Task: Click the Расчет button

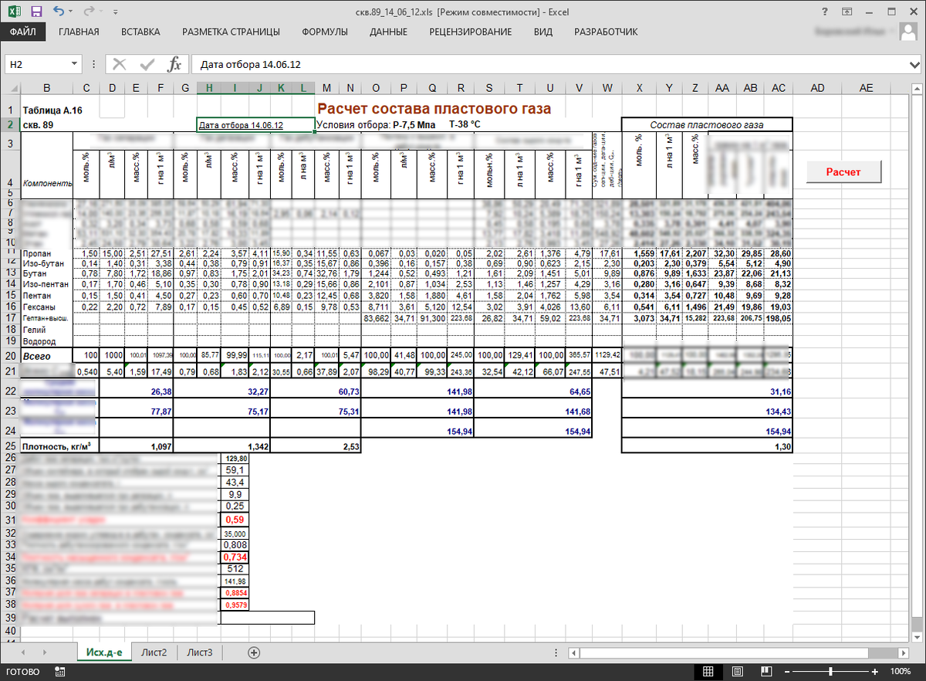Action: (x=843, y=172)
